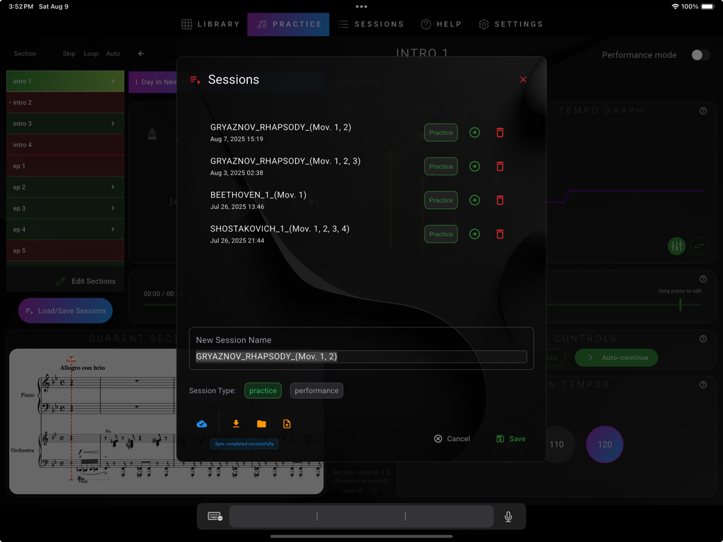This screenshot has height=542, width=723.
Task: Click the orange download icon in the session dialog
Action: pyautogui.click(x=236, y=423)
